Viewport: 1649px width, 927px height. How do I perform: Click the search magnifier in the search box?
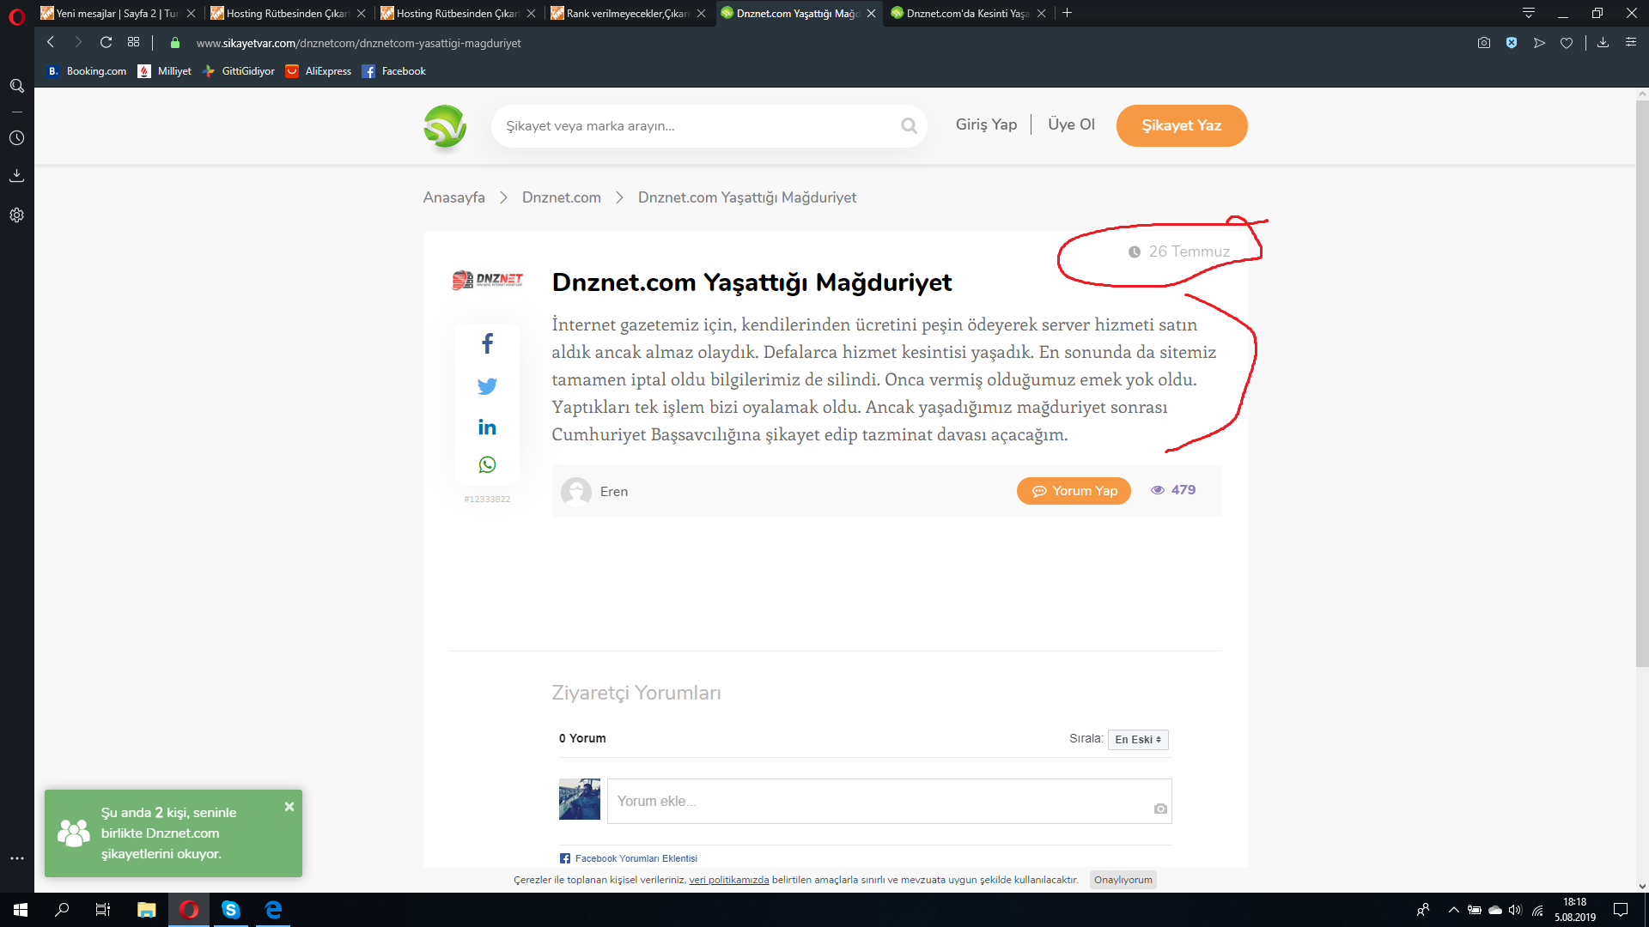click(909, 126)
